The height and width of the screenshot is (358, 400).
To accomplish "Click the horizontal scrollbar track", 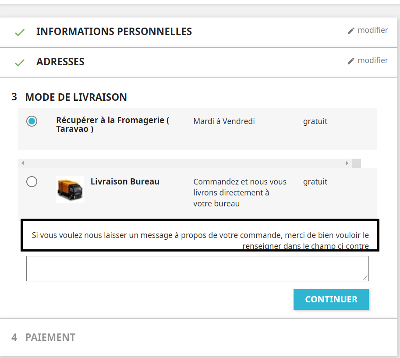I will pyautogui.click(x=185, y=163).
